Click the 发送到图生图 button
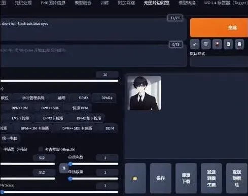 [211, 178]
